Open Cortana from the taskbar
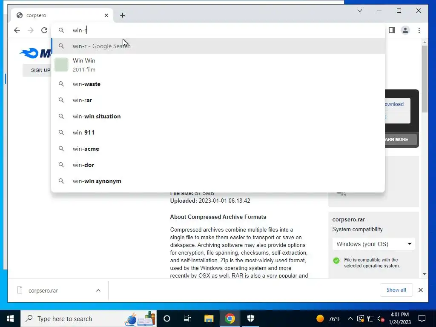This screenshot has height=327, width=436. 167,318
